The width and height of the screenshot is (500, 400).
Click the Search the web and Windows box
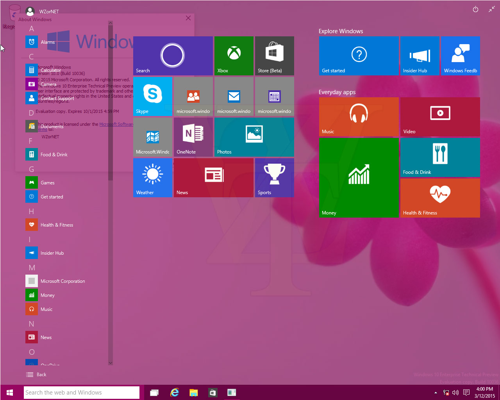82,393
